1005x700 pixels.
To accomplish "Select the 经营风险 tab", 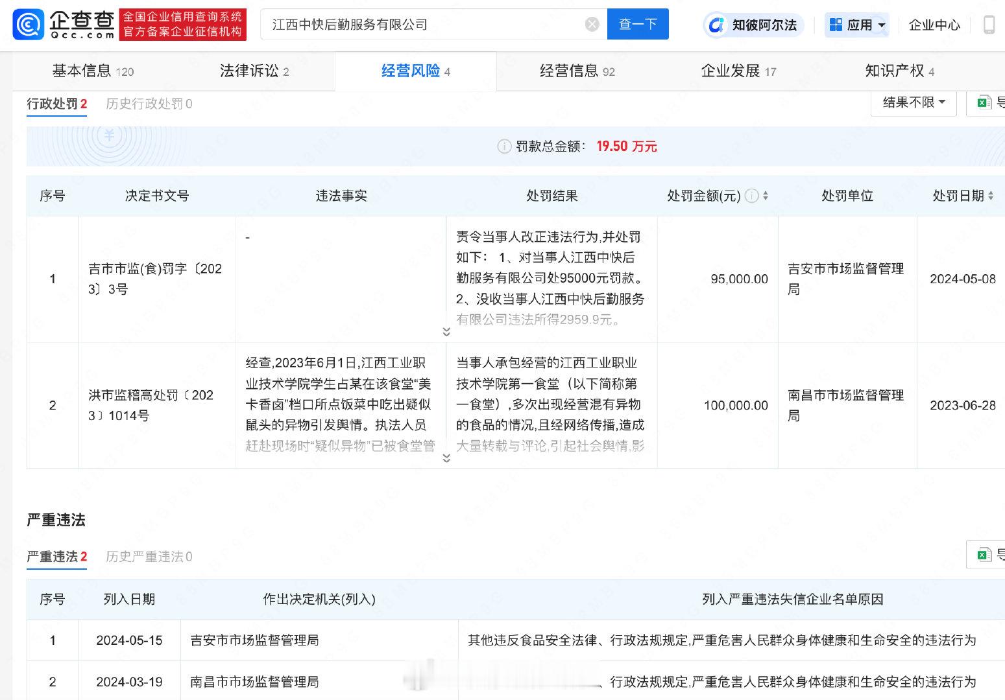I will point(415,71).
